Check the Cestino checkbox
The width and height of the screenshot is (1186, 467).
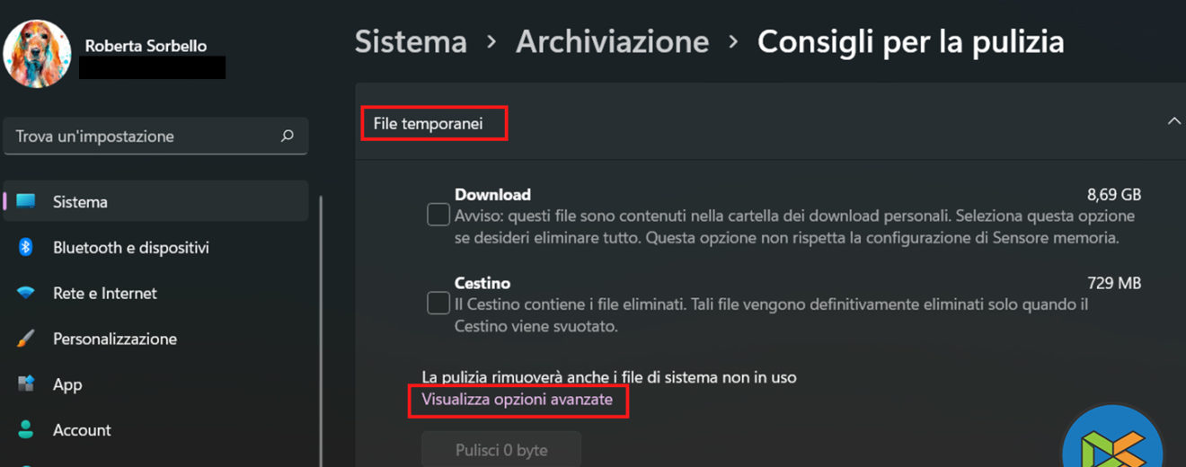pos(438,304)
